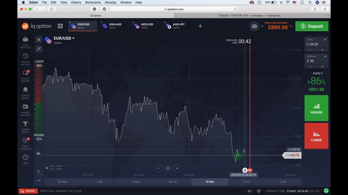This screenshot has height=195, width=348.
Task: Click the red expiration flag marker
Action: [250, 170]
